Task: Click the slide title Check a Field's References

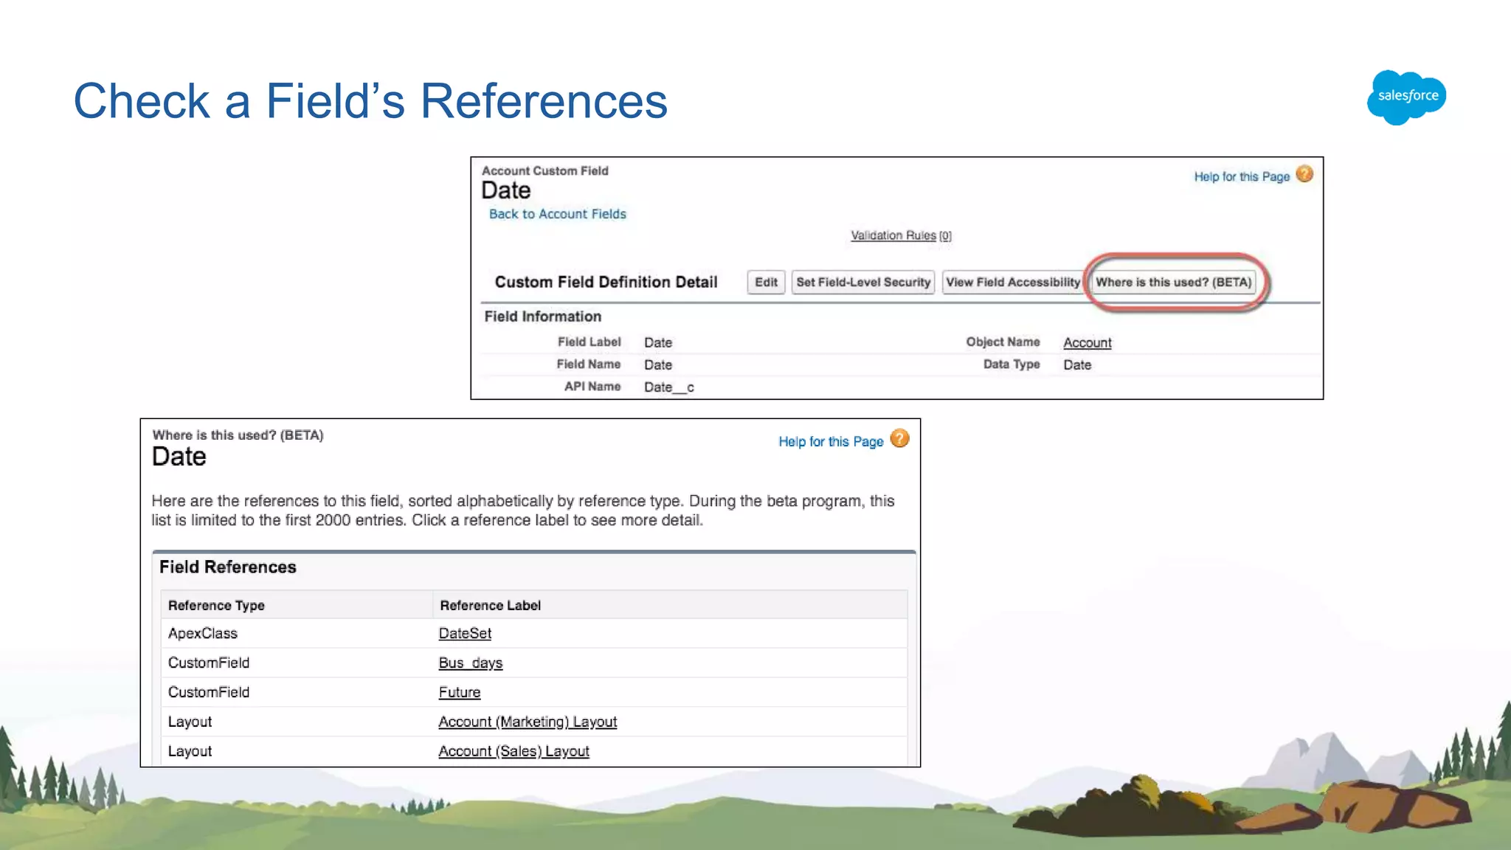Action: [x=370, y=100]
